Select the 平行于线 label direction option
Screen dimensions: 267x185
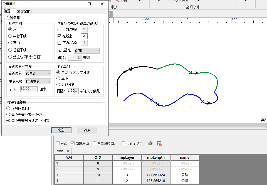click(x=10, y=36)
